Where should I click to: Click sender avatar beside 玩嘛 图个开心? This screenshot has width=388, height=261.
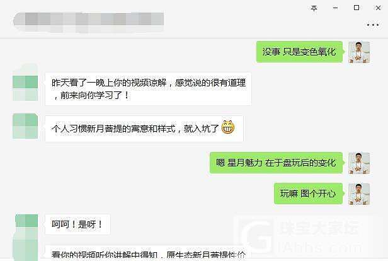(x=359, y=194)
